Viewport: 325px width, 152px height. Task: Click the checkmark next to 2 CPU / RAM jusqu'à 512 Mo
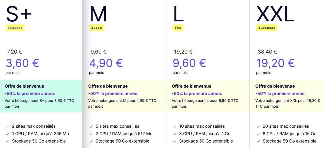tap(91, 134)
